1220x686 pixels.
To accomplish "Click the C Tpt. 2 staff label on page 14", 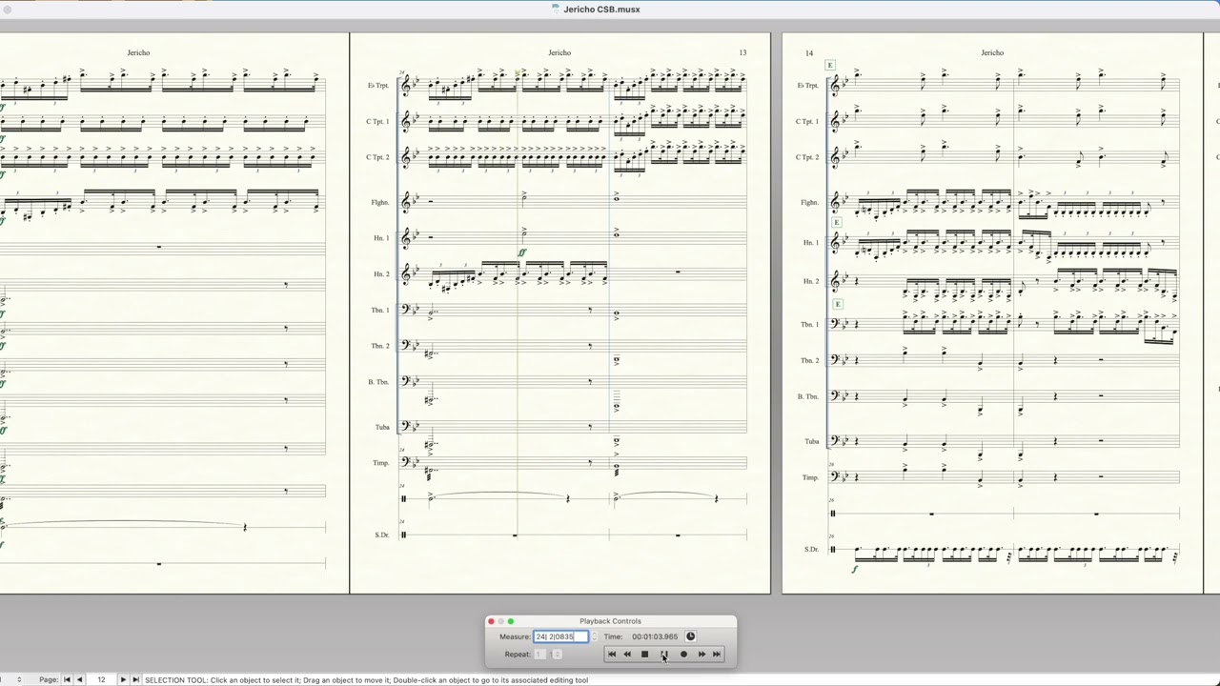I will (x=807, y=157).
